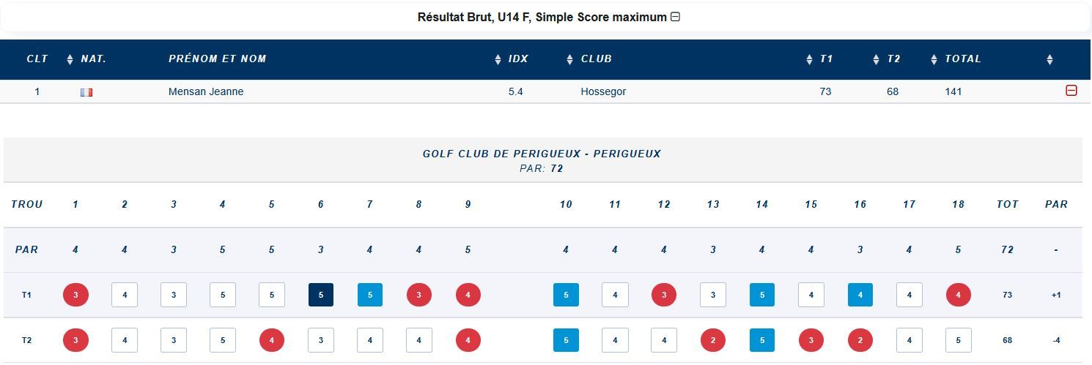Click the NAT. column header
1092x365 pixels.
pyautogui.click(x=94, y=59)
